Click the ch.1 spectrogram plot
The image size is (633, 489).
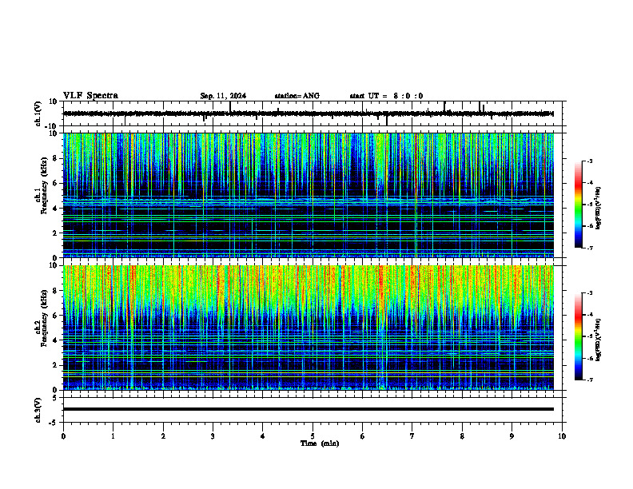point(309,195)
